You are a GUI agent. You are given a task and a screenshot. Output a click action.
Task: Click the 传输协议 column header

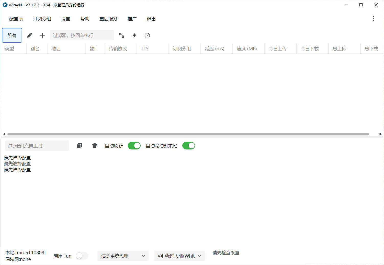121,48
